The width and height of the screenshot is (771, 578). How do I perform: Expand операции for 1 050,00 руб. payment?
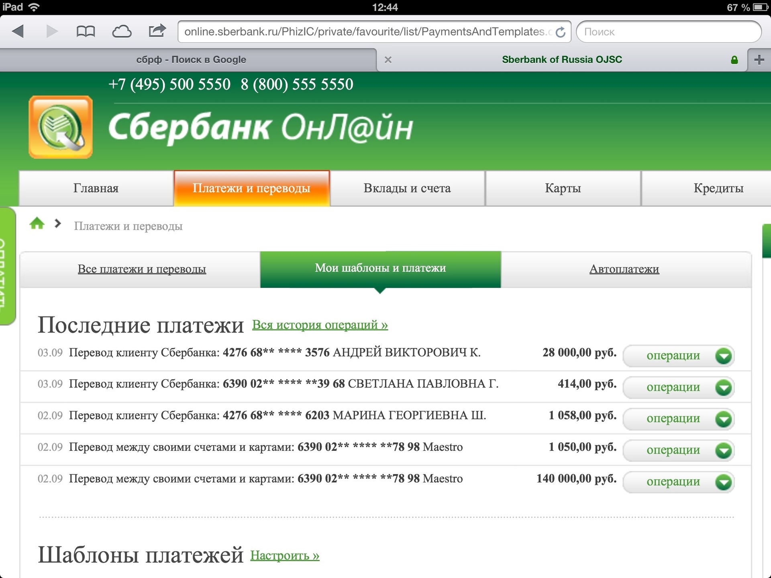[x=679, y=450]
